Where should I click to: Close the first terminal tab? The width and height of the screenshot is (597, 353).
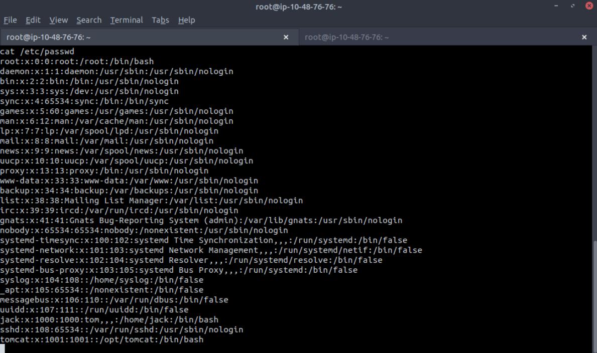click(x=286, y=37)
